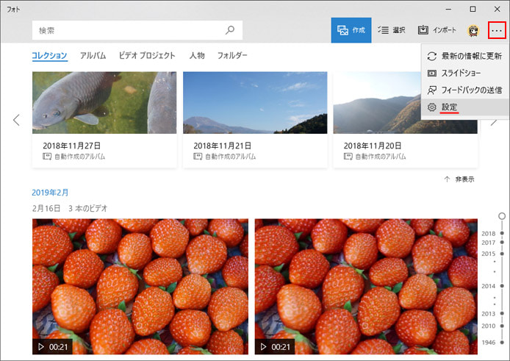
Task: Toggle the three-dot more menu
Action: 497,31
